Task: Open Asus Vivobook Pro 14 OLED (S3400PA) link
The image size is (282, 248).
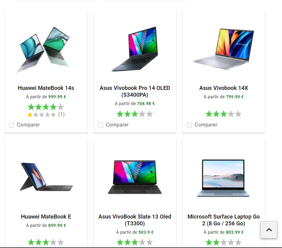Action: click(x=135, y=91)
